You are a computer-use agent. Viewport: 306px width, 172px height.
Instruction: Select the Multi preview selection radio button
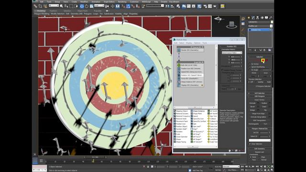266,82
